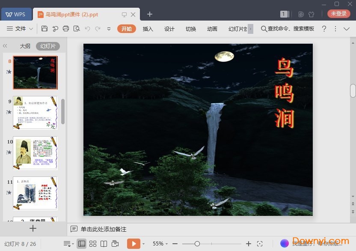This screenshot has height=251, width=356.
Task: Click the fit slide to window icon
Action: 260,243
